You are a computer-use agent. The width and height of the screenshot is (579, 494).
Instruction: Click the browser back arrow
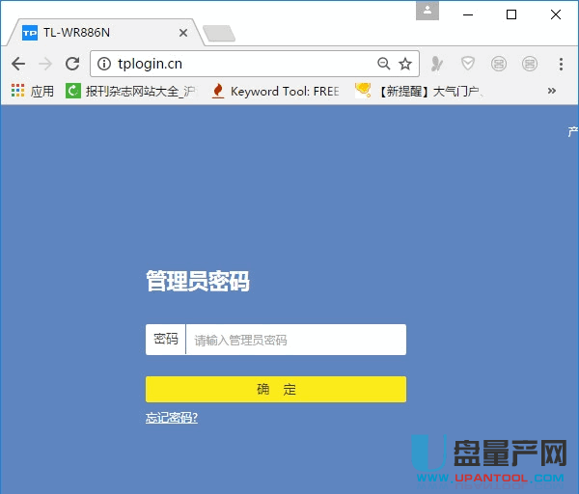(x=17, y=64)
